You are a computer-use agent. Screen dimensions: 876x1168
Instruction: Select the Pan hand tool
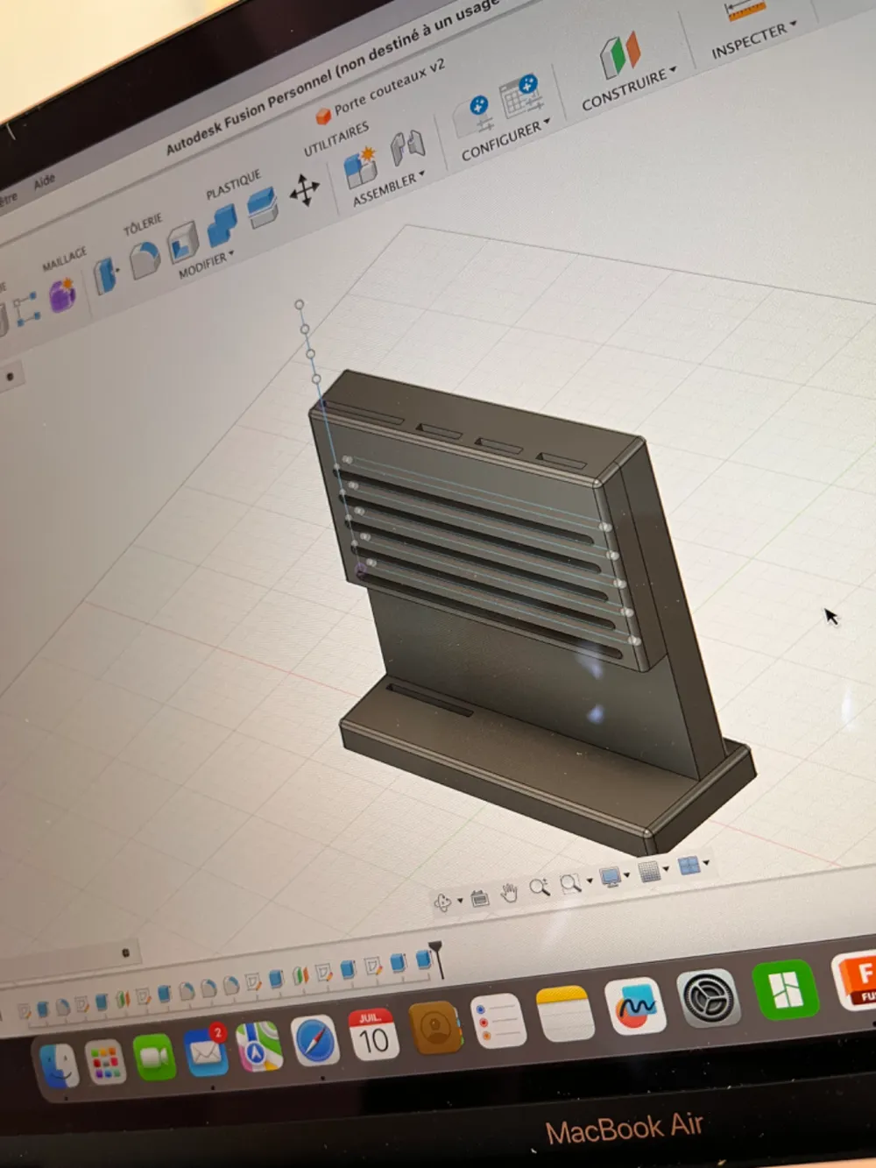point(509,893)
